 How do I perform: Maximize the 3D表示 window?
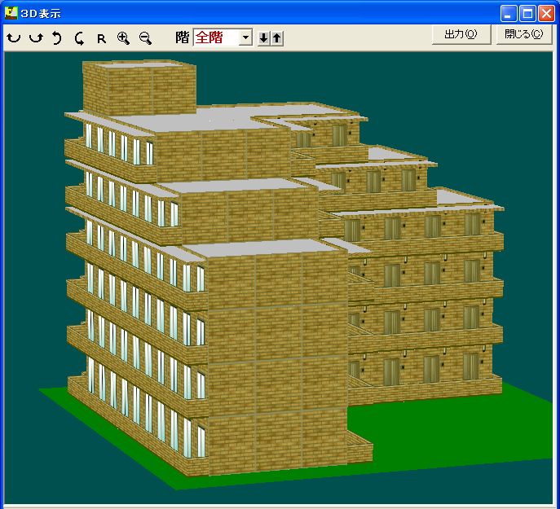coord(527,13)
